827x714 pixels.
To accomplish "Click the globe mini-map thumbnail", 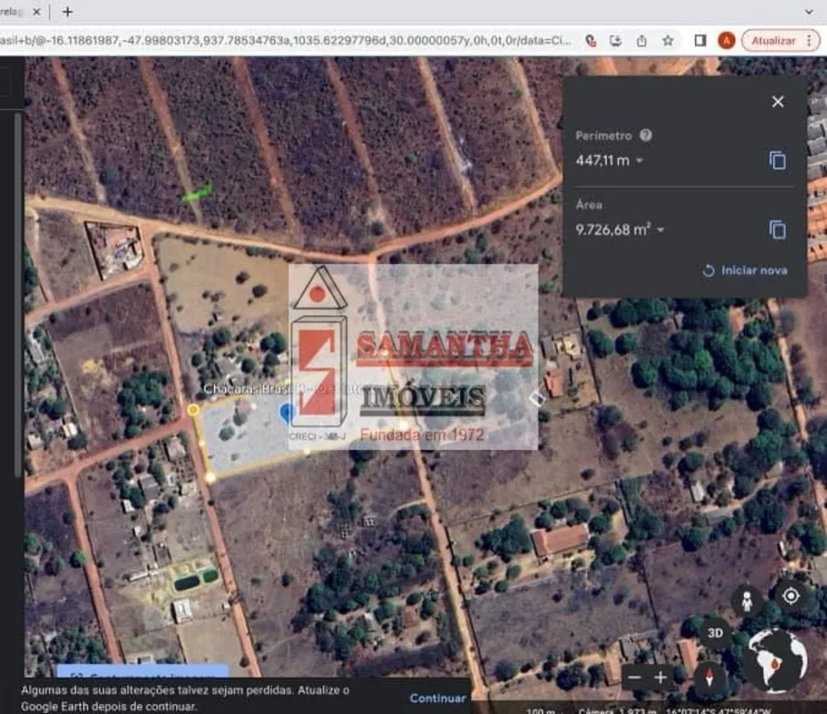I will 775,661.
